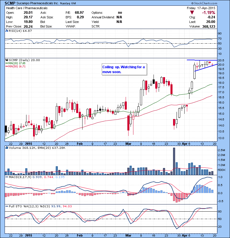Click the '2015' label on the price chart's date axis
Image resolution: width=230 pixels, height=238 pixels.
coord(29,144)
